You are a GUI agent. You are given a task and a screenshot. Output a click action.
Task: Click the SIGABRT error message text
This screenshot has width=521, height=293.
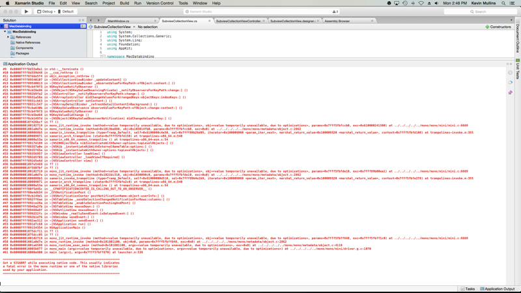click(x=61, y=266)
